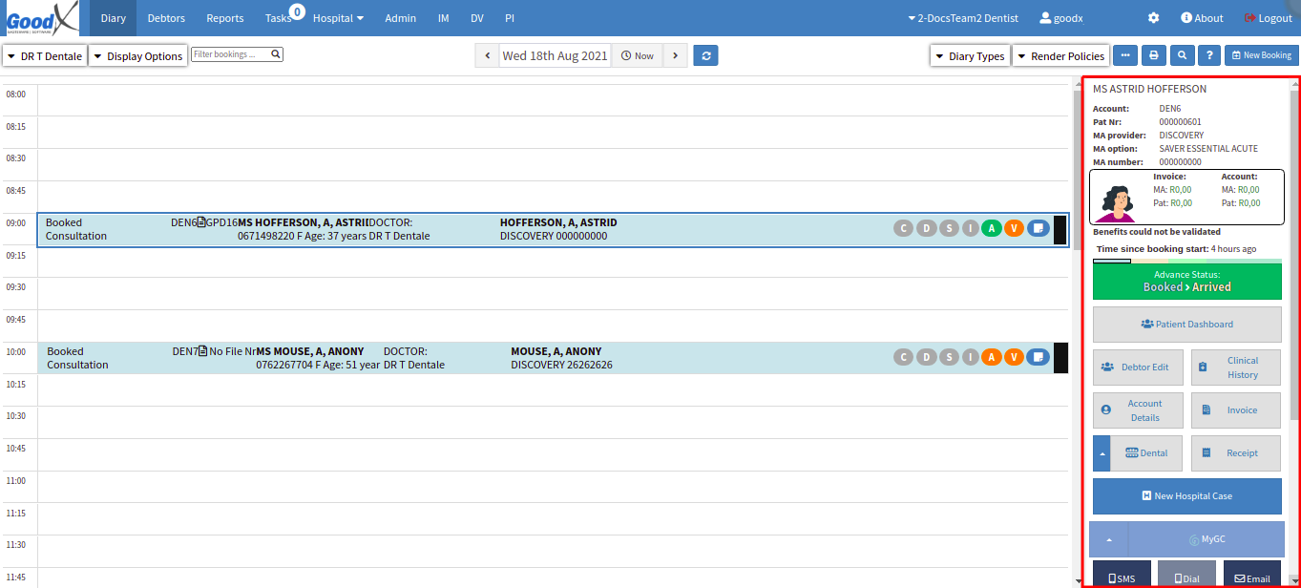Open the Display Options dropdown
Image resolution: width=1301 pixels, height=588 pixels.
coord(137,56)
